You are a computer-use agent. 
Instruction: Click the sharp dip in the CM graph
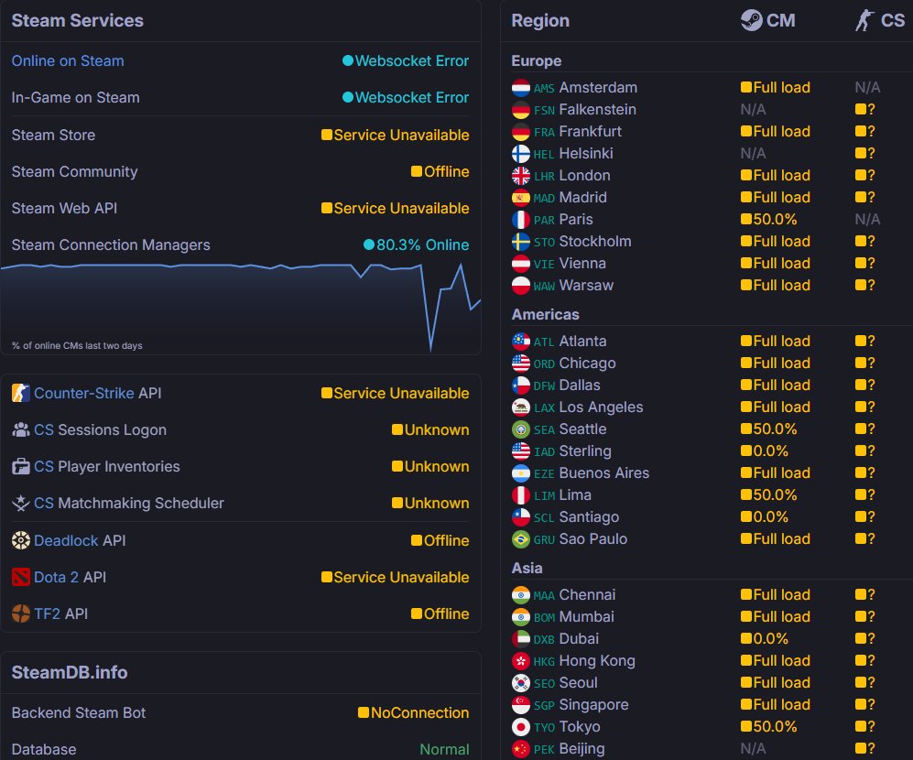430,346
